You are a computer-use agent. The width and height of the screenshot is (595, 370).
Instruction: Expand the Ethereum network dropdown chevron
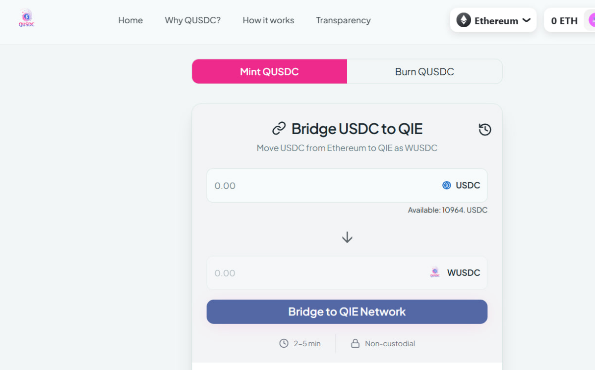526,20
